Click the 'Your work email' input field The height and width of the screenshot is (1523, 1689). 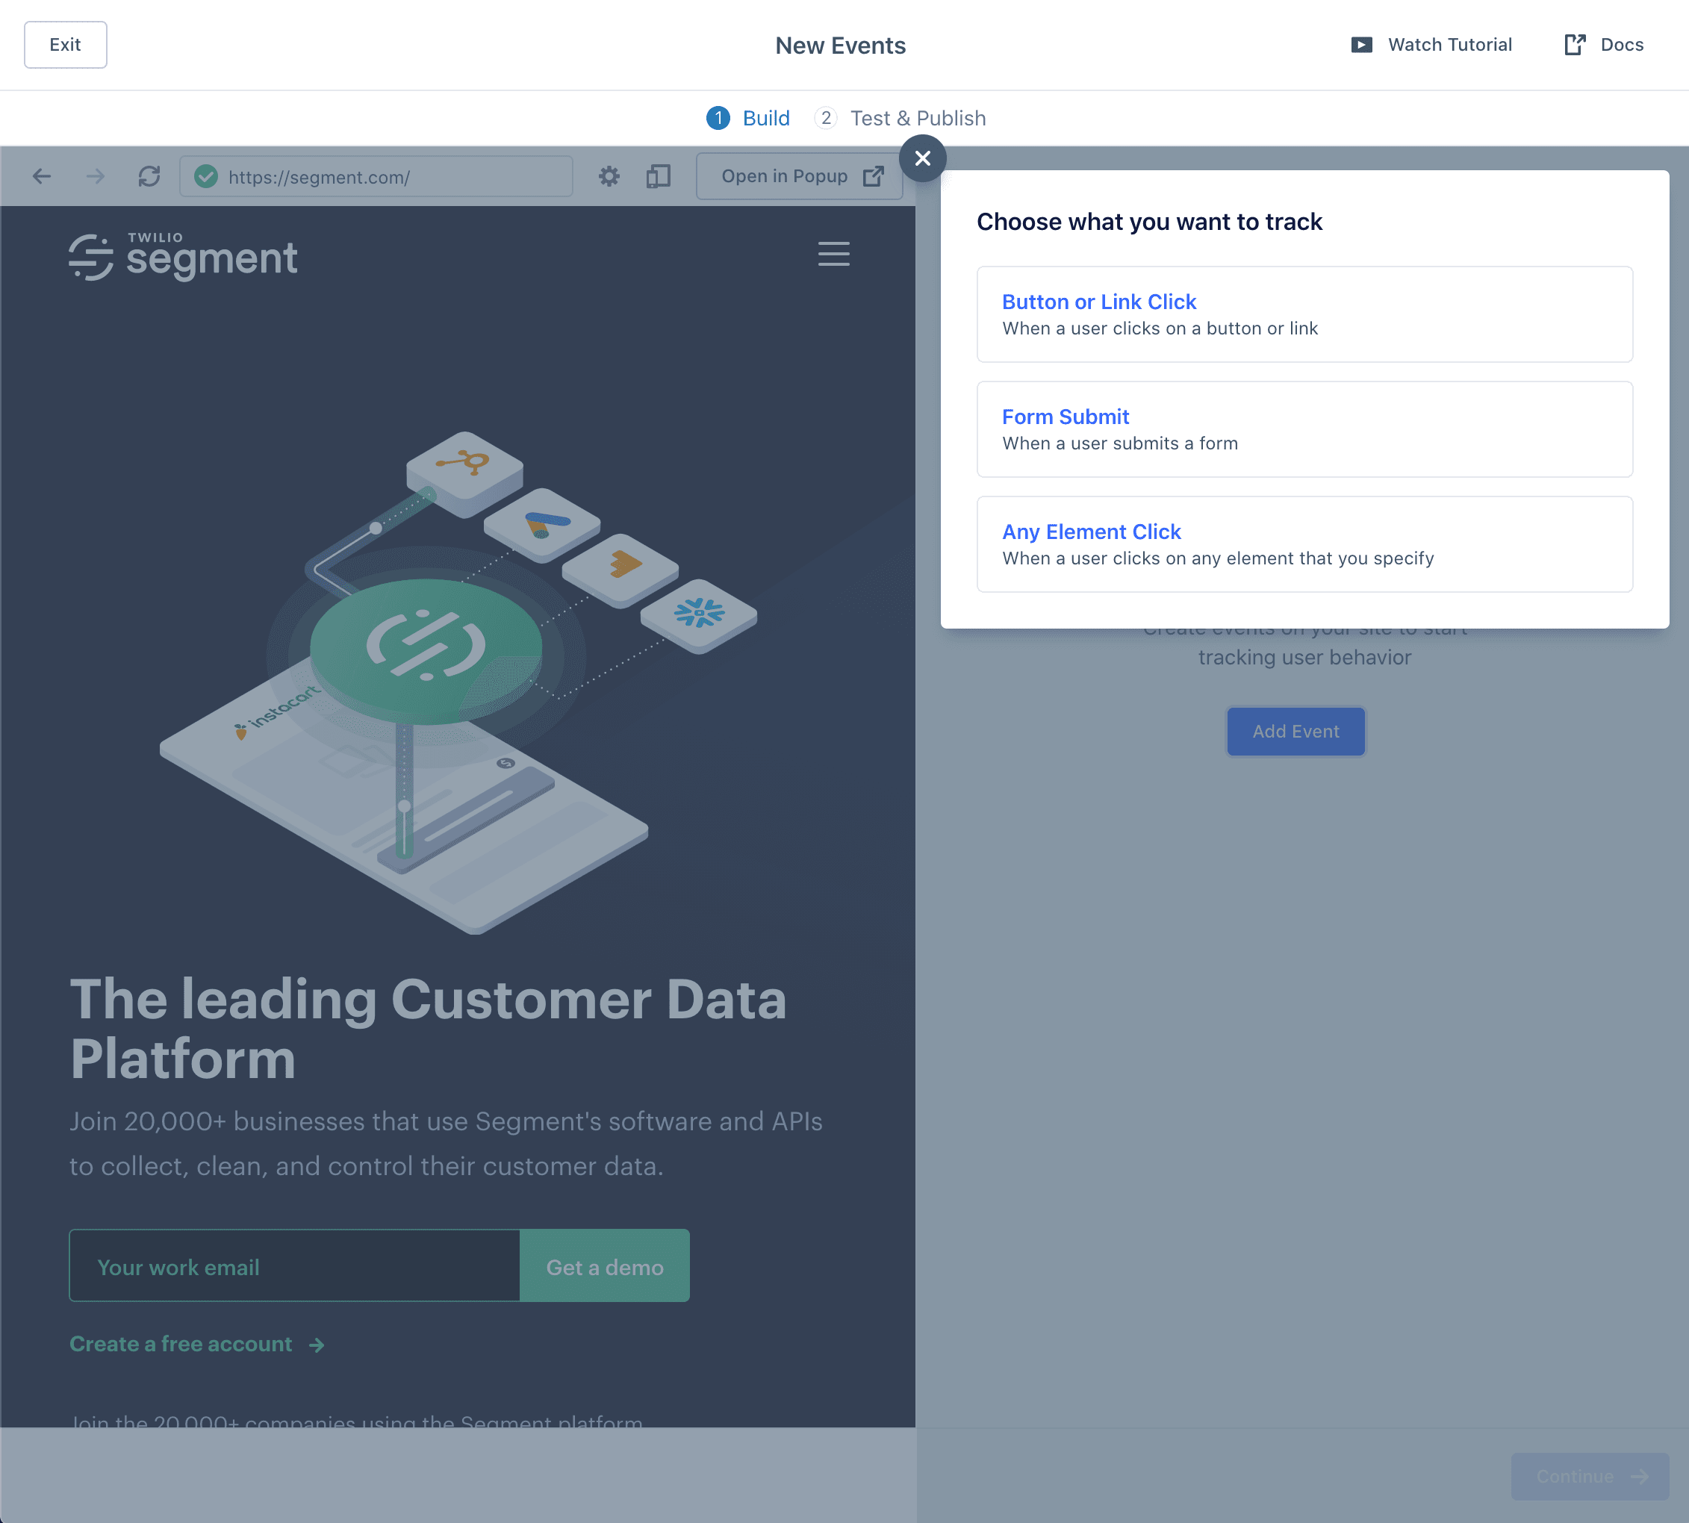[293, 1266]
